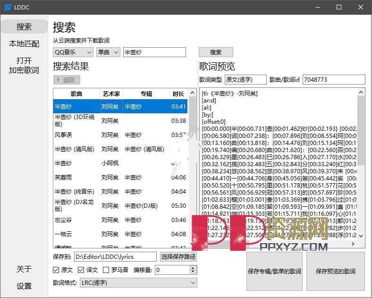
Task: Click the LDDC app icon in title bar
Action: (x=8, y=7)
